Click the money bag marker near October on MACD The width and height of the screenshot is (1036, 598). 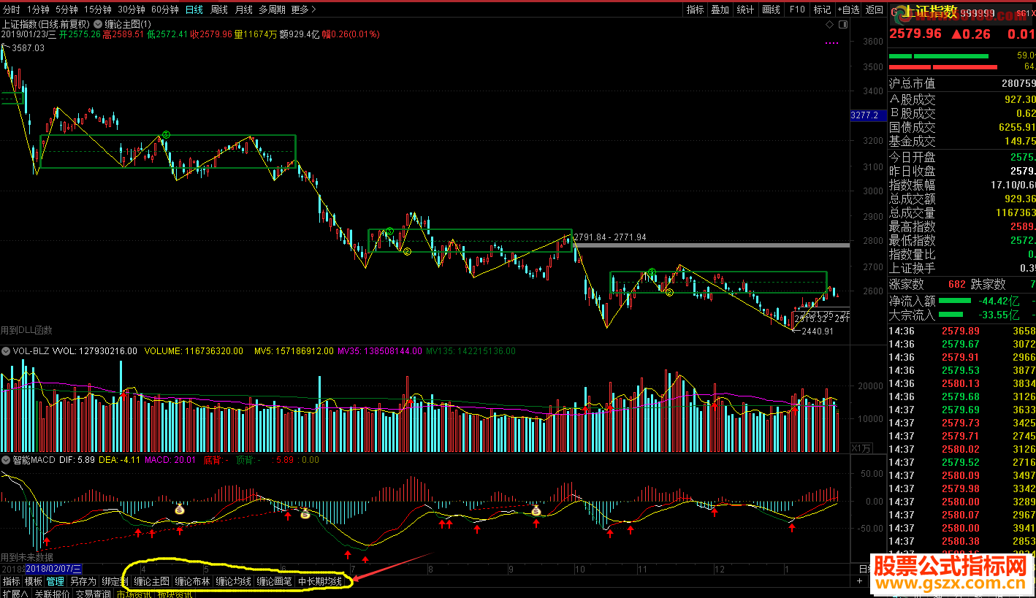click(536, 510)
